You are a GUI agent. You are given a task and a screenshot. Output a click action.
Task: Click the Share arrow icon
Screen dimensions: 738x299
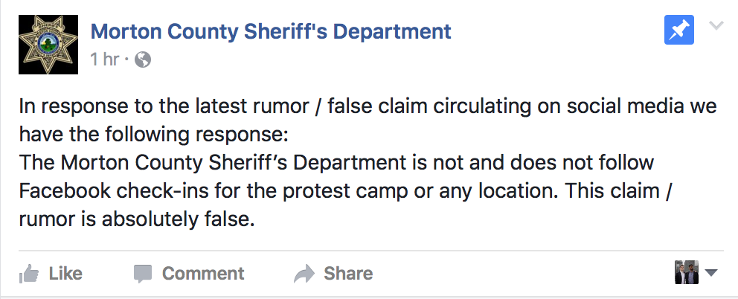click(305, 274)
